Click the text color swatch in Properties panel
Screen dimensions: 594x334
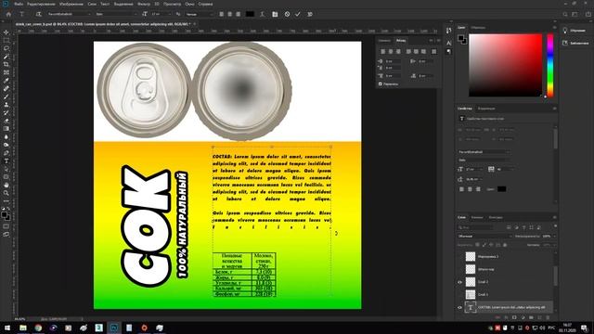(501, 189)
